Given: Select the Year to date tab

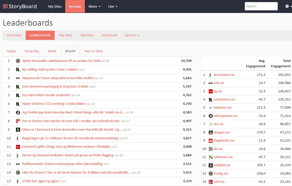Looking at the screenshot, I should pyautogui.click(x=93, y=51).
